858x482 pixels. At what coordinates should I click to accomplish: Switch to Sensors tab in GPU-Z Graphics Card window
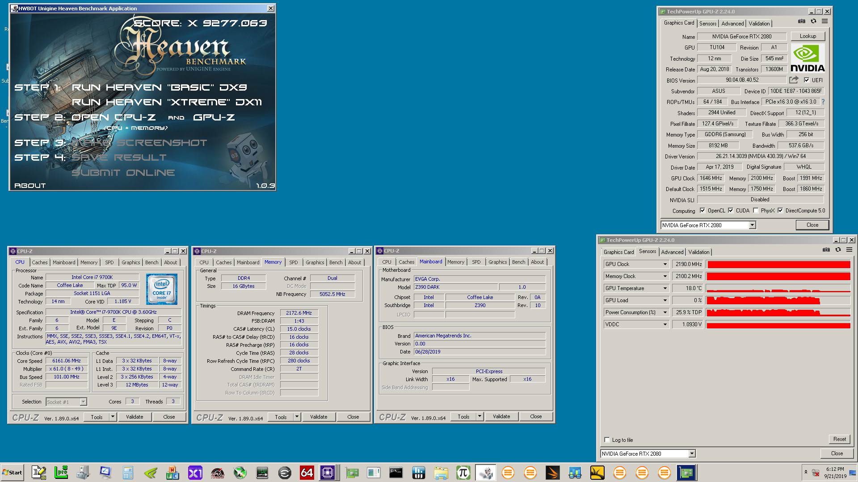708,24
